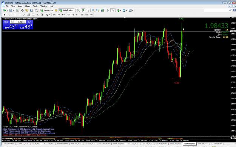Toggle chart Auto Scroll

[108, 11]
